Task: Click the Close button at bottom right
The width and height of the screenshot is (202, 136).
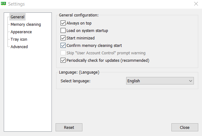Action: click(185, 127)
